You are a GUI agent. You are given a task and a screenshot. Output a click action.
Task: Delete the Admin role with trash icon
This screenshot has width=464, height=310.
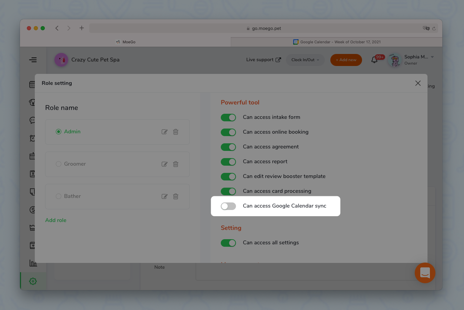pyautogui.click(x=176, y=132)
